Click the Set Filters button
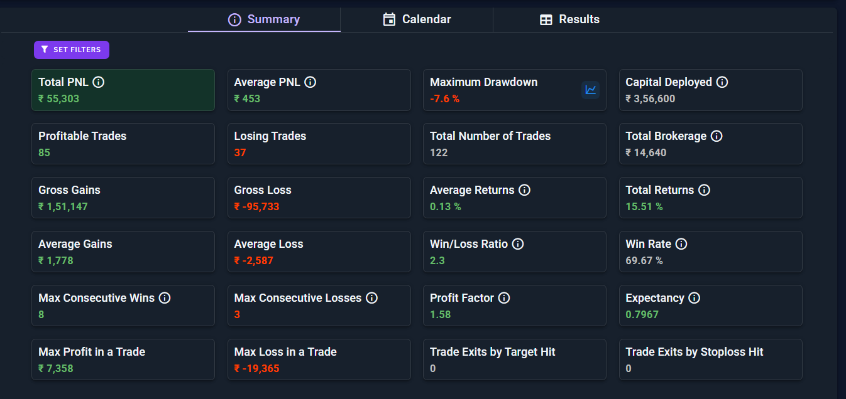846x399 pixels. coord(72,50)
